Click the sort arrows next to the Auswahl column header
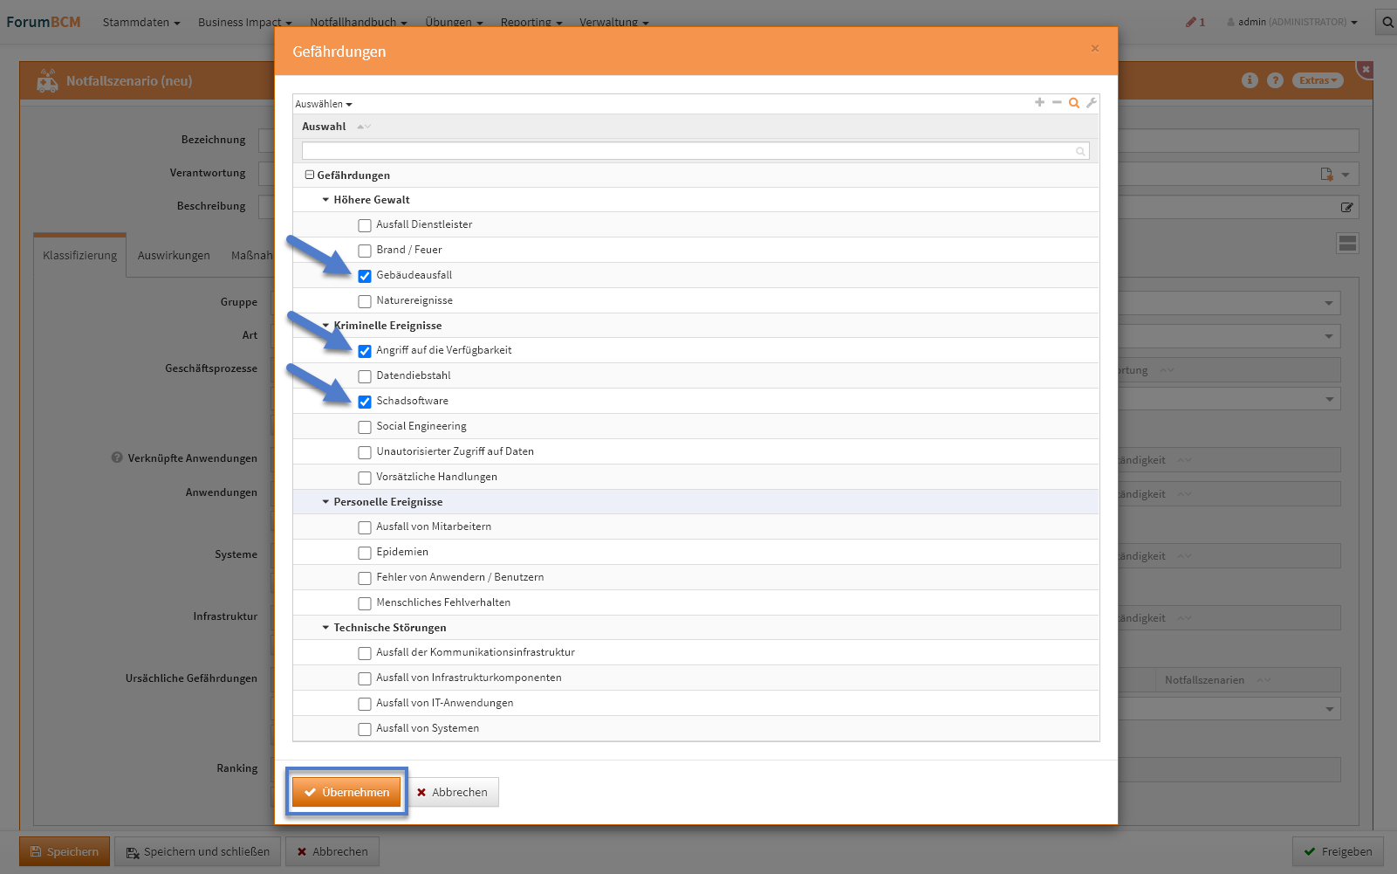This screenshot has height=874, width=1397. (x=364, y=127)
